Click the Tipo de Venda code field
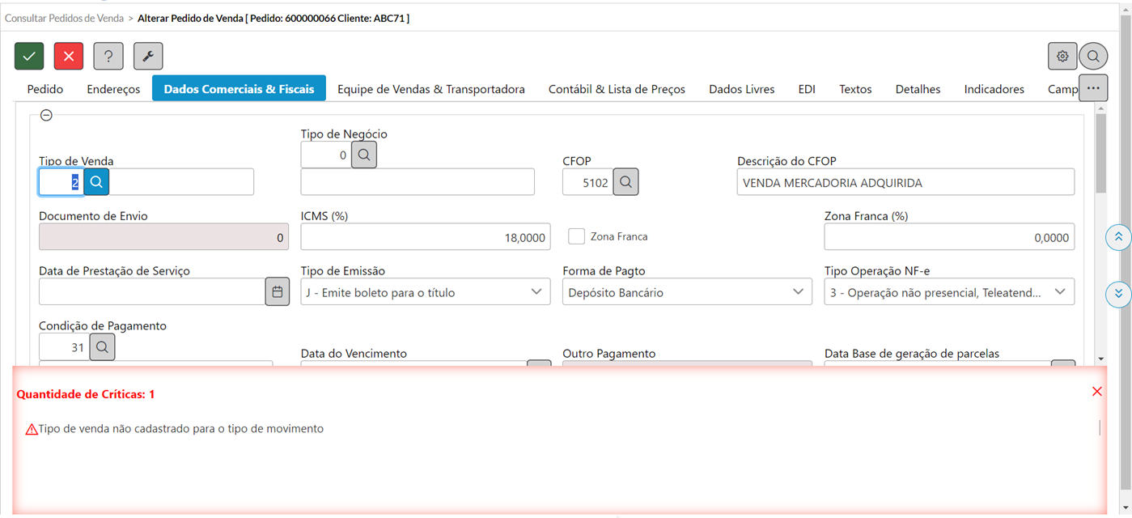Viewport: 1132px width, 518px height. [x=61, y=182]
